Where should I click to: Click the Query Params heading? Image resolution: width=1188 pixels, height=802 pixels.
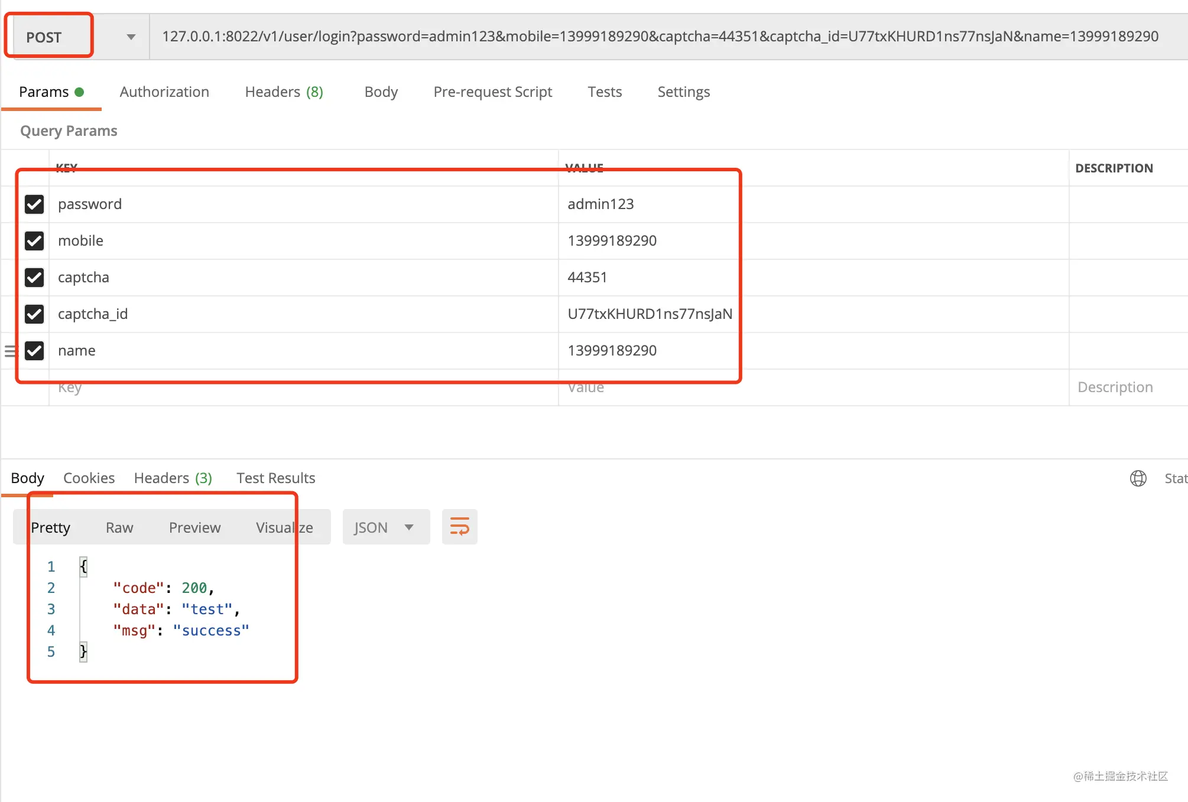69,131
